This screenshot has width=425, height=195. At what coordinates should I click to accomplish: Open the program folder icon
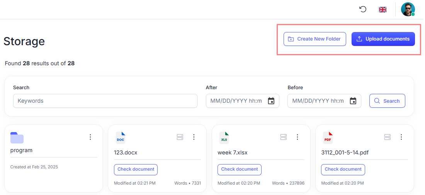coord(17,138)
